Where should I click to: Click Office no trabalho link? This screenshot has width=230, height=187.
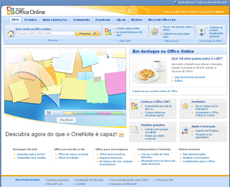[69, 158]
